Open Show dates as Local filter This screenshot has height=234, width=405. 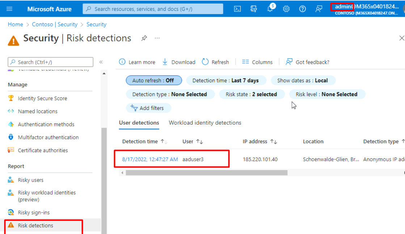point(303,81)
